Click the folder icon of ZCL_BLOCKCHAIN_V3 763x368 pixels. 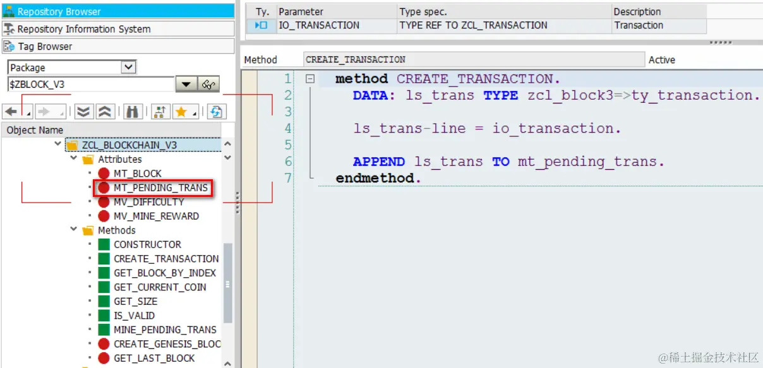pyautogui.click(x=72, y=145)
